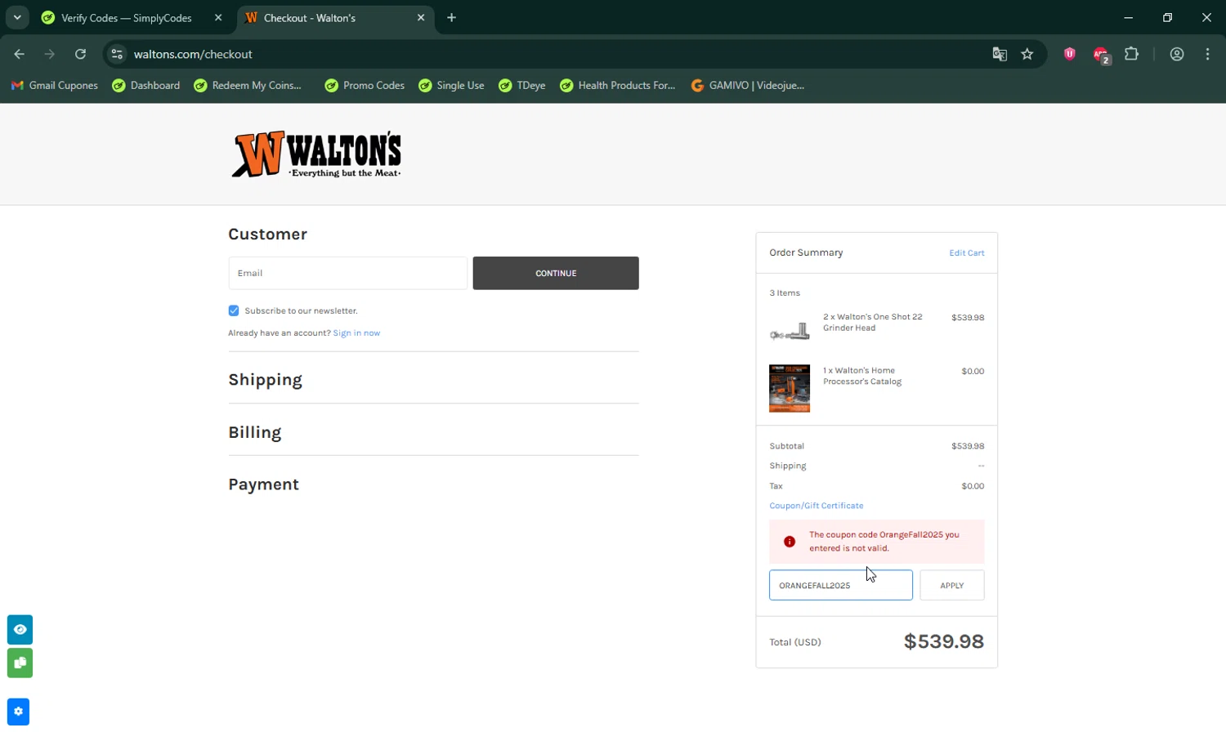
Task: Click the Home Processor's Catalog thumbnail
Action: pos(790,388)
